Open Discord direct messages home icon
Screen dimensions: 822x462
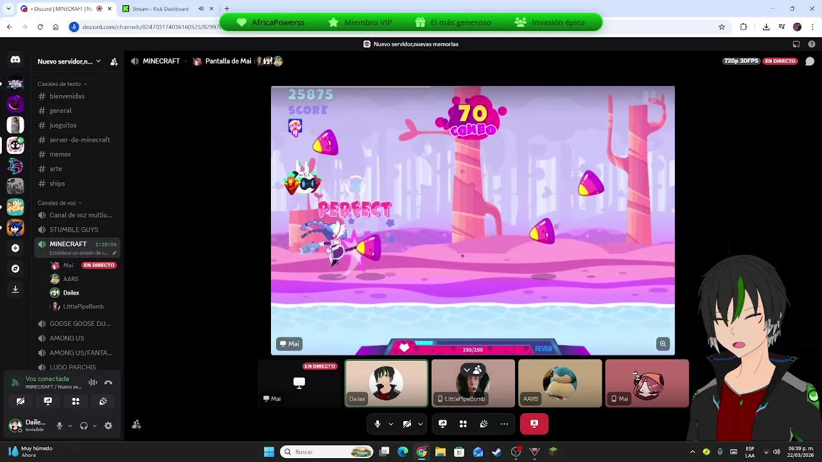coord(15,60)
